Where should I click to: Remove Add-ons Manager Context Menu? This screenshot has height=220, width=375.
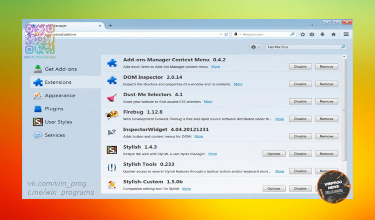(x=326, y=67)
